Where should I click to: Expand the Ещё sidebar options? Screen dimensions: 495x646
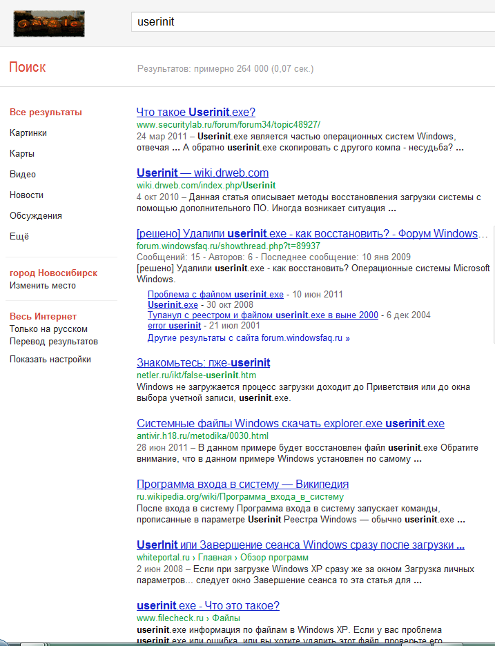coord(19,236)
